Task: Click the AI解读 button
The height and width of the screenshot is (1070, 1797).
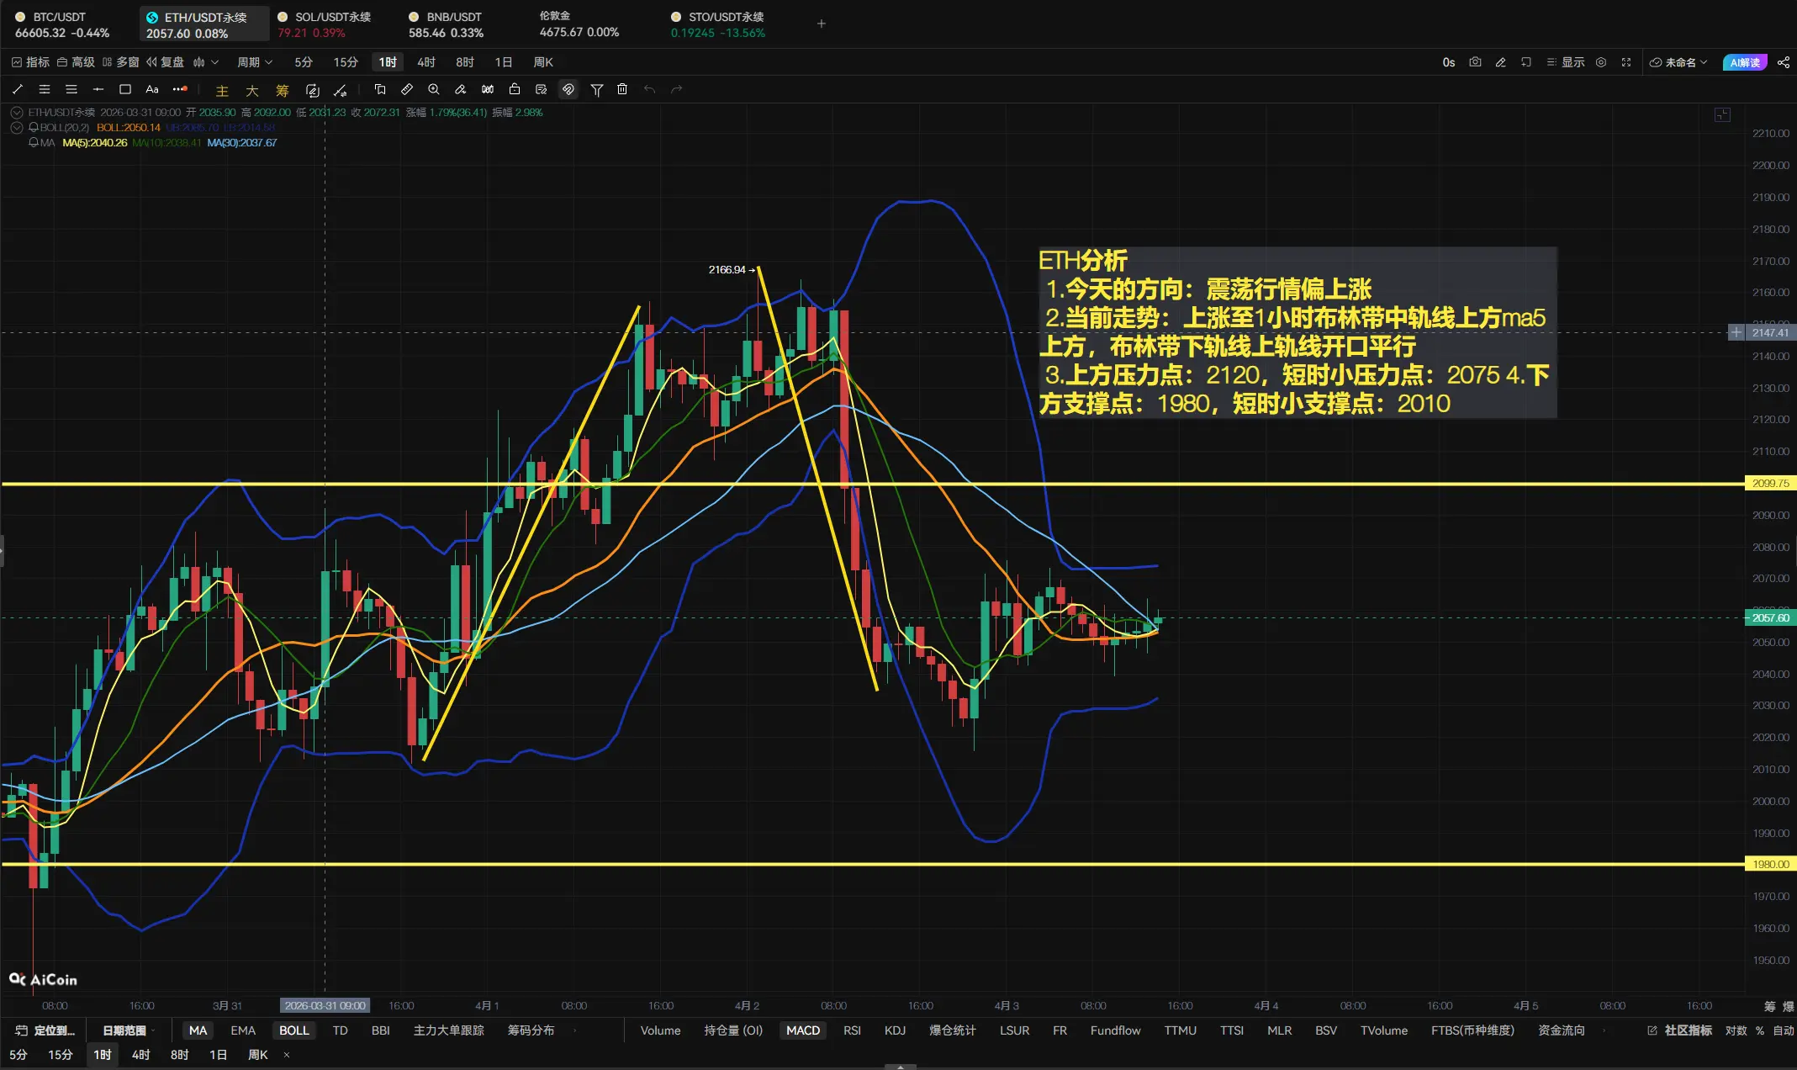Action: (x=1745, y=62)
